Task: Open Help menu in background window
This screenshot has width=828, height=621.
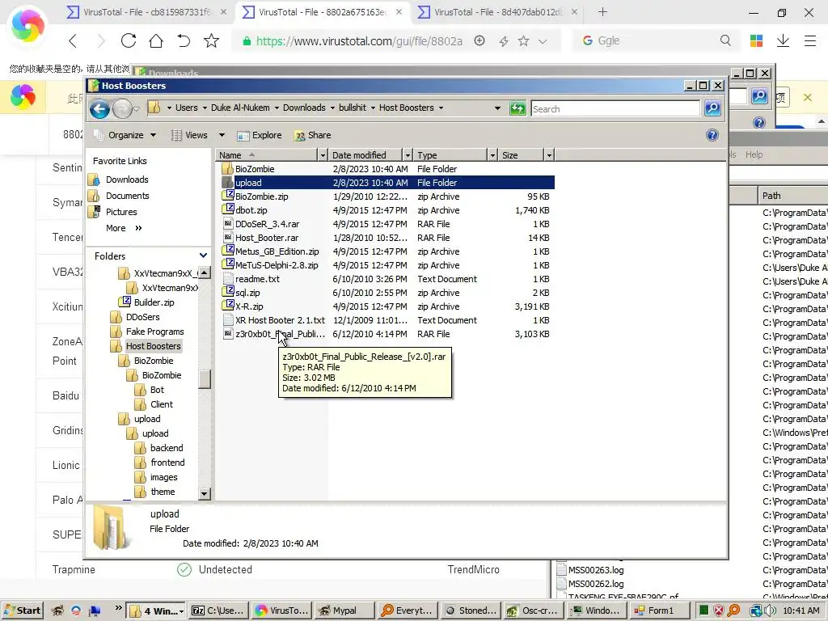Action: 754,154
